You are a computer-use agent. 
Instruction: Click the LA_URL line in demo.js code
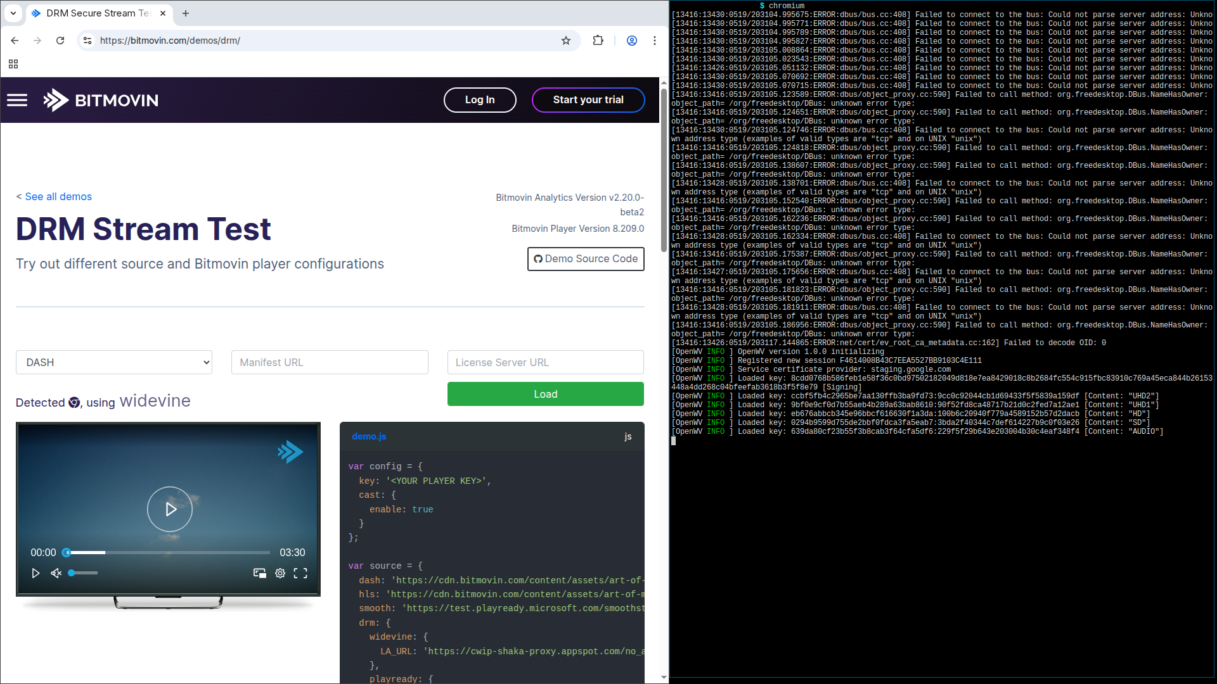pos(512,651)
